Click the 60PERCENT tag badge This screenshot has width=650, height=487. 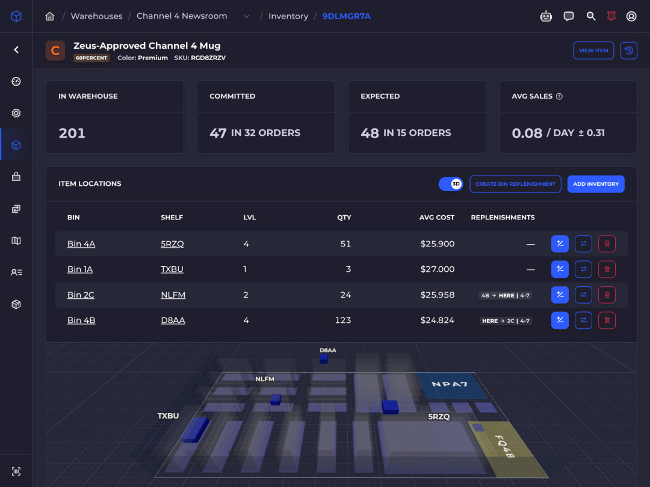point(91,58)
